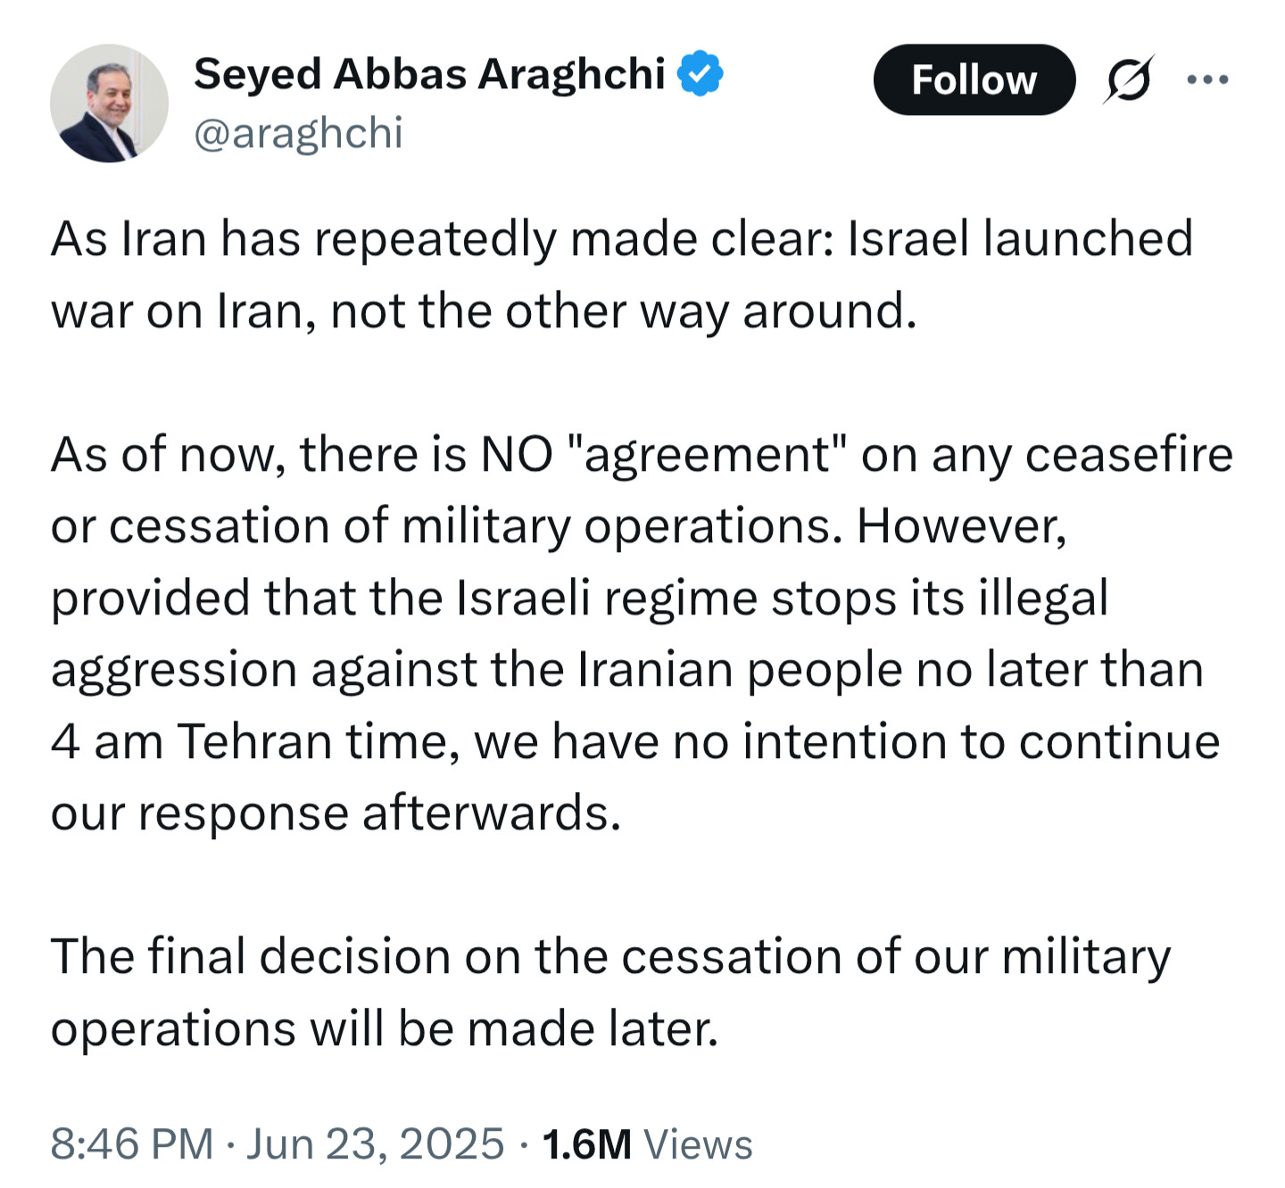Open the three-dot more options menu
The width and height of the screenshot is (1285, 1188).
pyautogui.click(x=1208, y=79)
